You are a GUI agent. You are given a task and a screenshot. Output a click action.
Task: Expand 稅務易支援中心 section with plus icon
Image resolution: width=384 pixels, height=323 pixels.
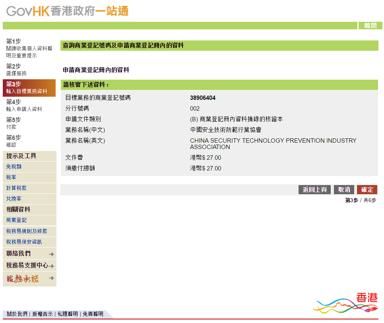(51, 266)
